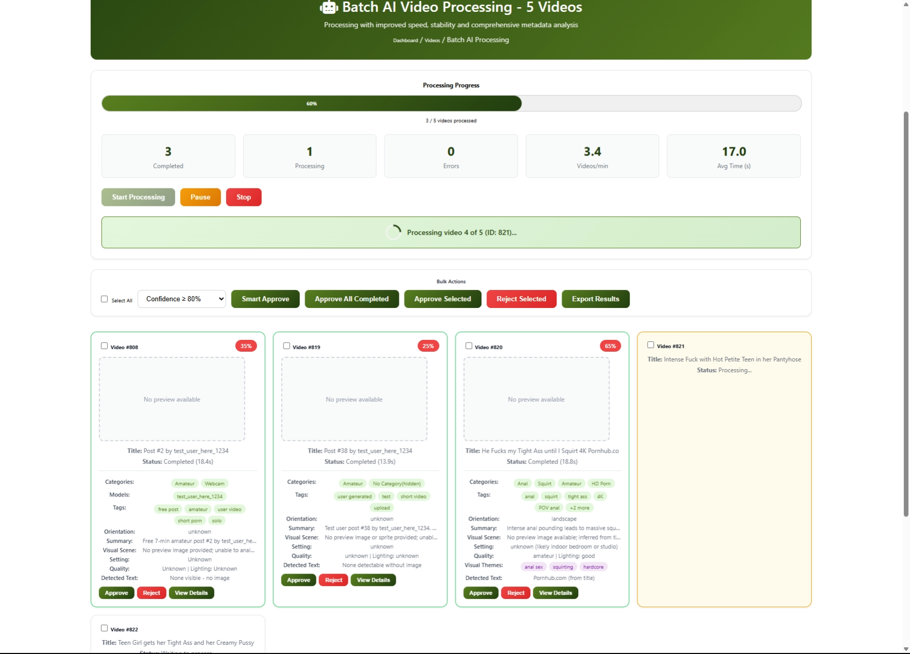Expand the '+2 more' tags on Video #820
The height and width of the screenshot is (654, 910).
[579, 508]
